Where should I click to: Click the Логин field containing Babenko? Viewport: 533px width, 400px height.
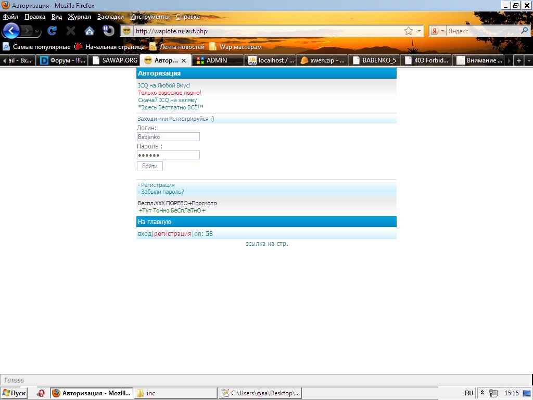point(168,137)
